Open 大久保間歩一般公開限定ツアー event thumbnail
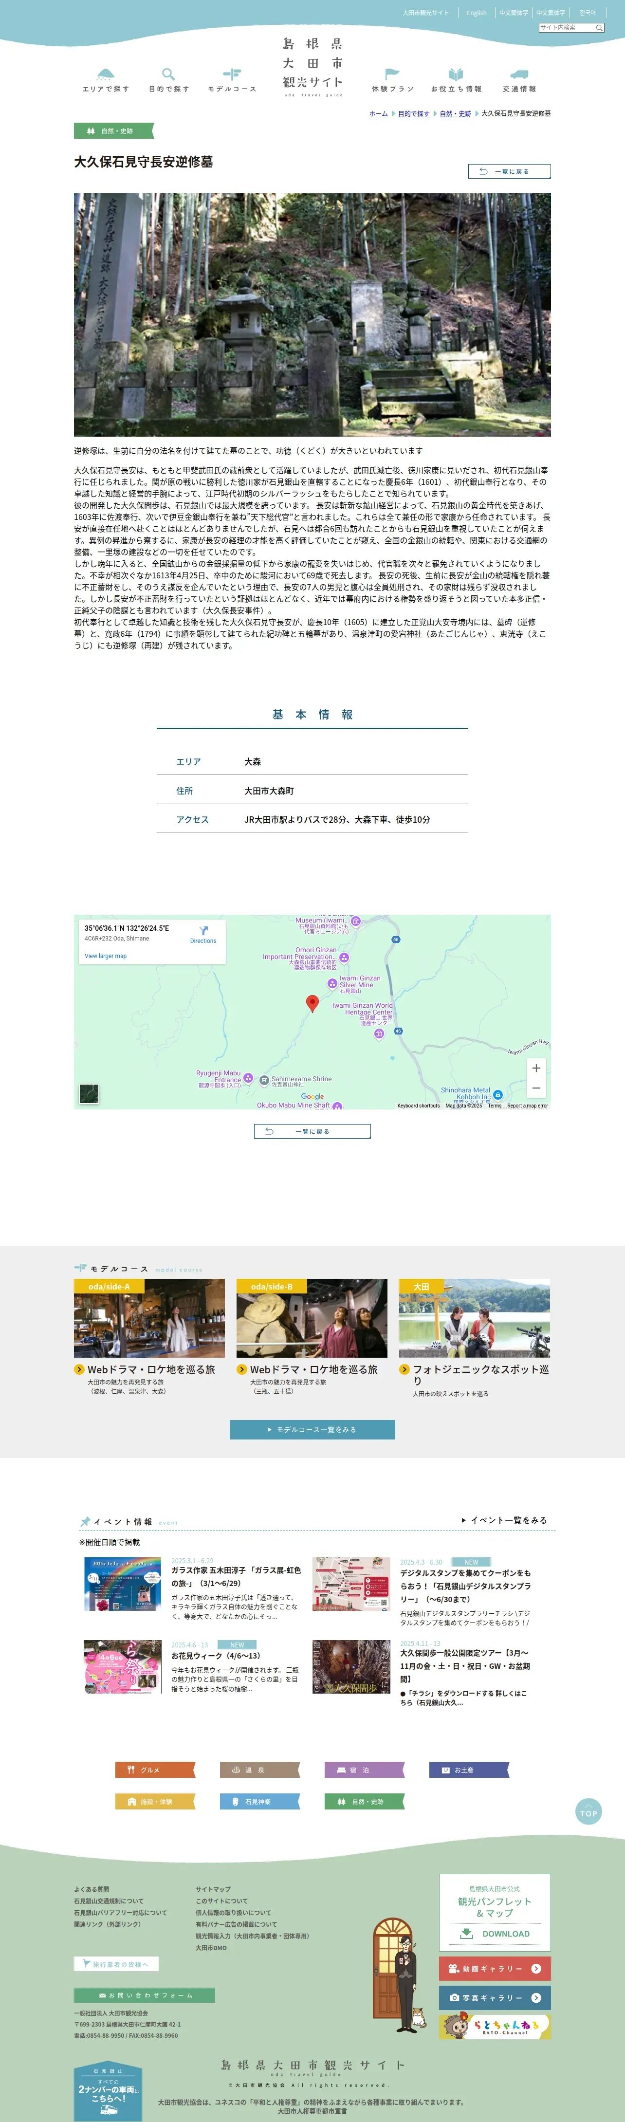Screen dimensions: 625x2122 [x=351, y=1666]
